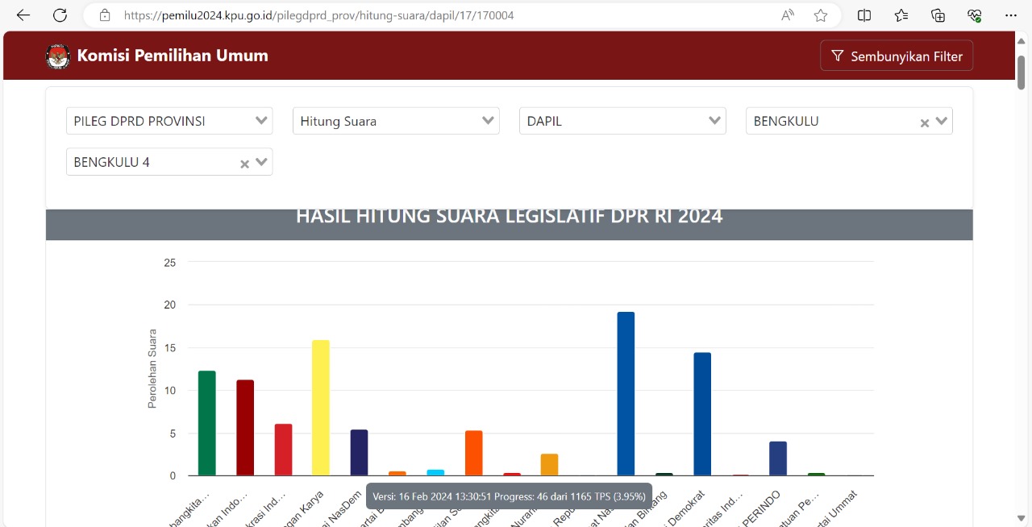This screenshot has width=1032, height=527.
Task: Click the y-axis value 10
Action: [169, 391]
